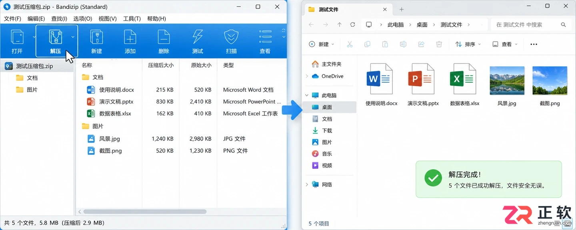Click the Add (添加) files toolbar icon
Viewport: 576px width, 230px height.
[130, 37]
